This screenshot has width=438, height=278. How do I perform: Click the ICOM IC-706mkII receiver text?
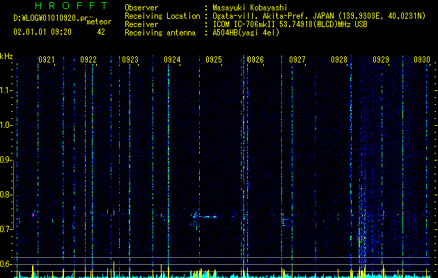pyautogui.click(x=290, y=24)
